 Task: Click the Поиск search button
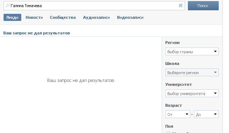[x=203, y=6]
